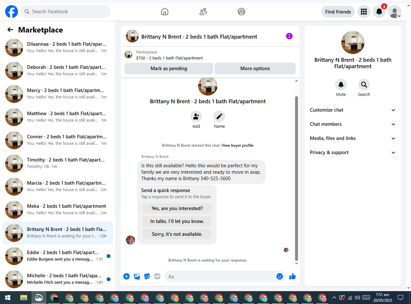Attach a photo file icon
Image resolution: width=411 pixels, height=304 pixels.
click(x=137, y=276)
